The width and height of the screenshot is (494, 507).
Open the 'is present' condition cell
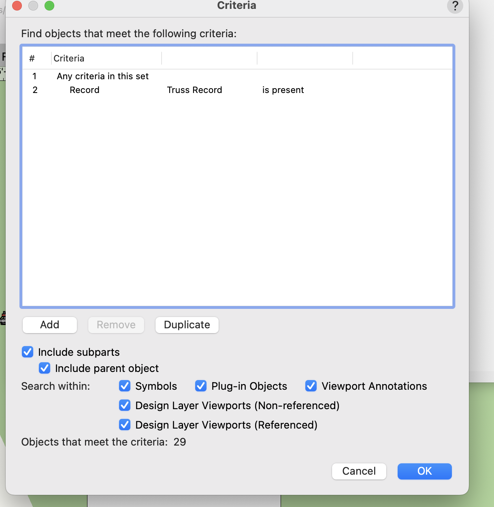[x=283, y=90]
